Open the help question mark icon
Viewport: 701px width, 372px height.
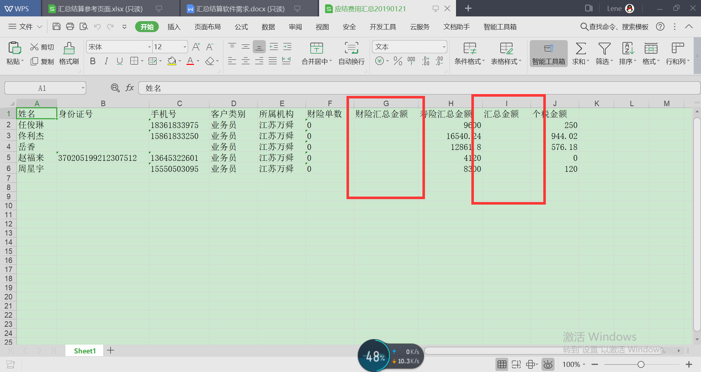(660, 27)
